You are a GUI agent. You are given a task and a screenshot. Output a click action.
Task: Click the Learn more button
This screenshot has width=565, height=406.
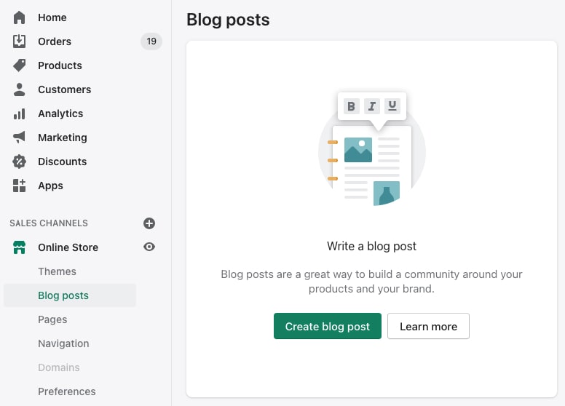[428, 327]
